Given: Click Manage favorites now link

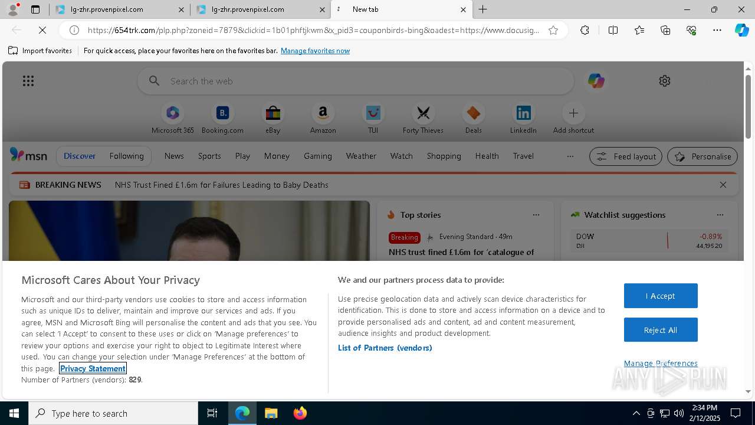Looking at the screenshot, I should (315, 51).
